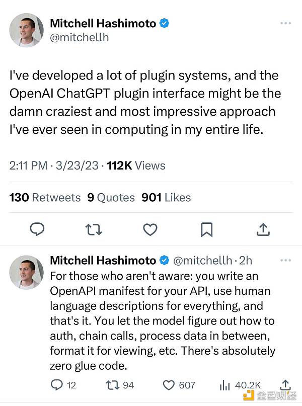View the 130 Retweets list

[x=45, y=198]
